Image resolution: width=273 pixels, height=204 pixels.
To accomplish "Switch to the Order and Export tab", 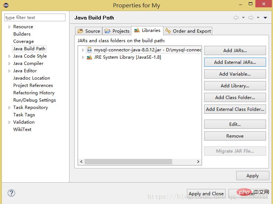I will [x=188, y=31].
